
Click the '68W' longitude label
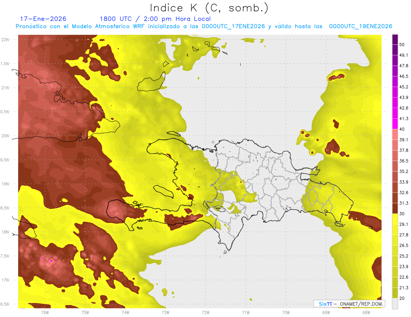tap(366, 313)
